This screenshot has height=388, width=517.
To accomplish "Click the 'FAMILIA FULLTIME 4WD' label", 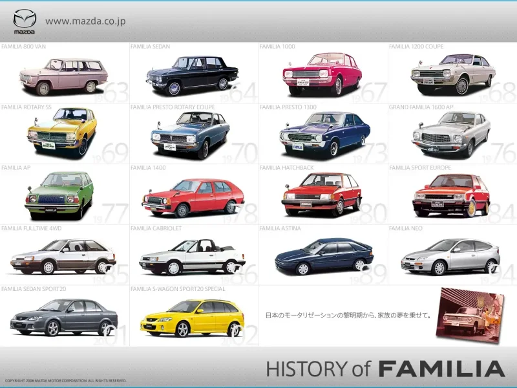I will tap(31, 228).
